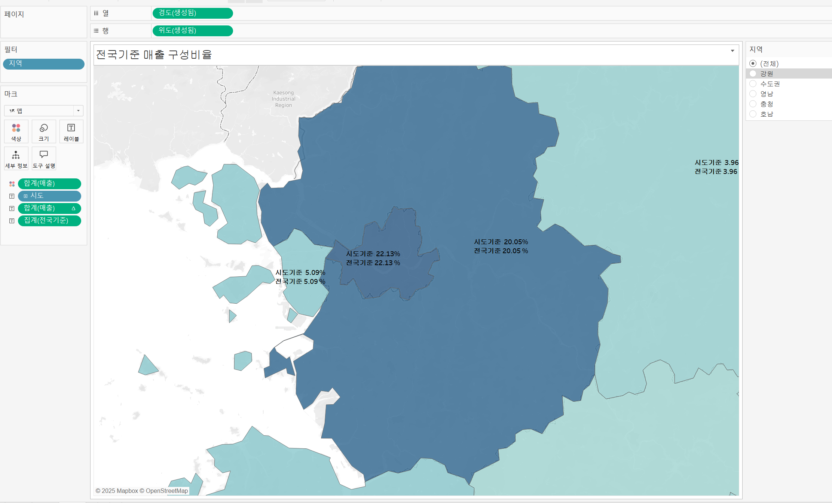Click the 위도(생성됨) pill on the rows shelf
This screenshot has width=832, height=503.
193,31
